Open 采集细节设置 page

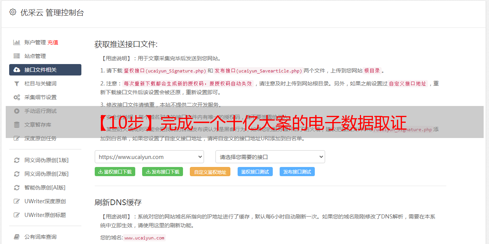pos(40,97)
